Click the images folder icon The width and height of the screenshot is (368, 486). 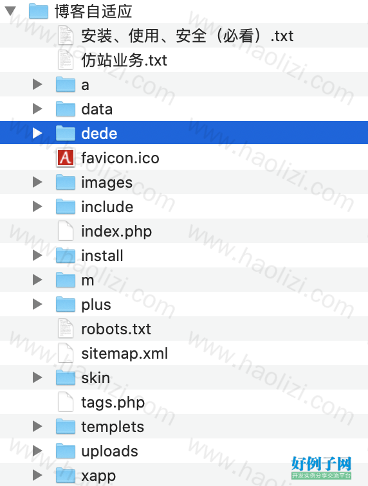[x=66, y=182]
